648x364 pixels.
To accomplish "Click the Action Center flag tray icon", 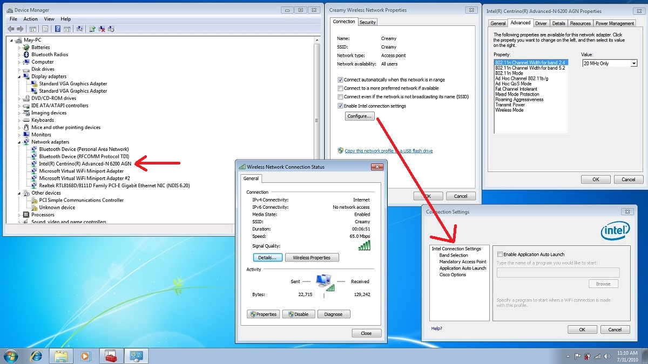I will tap(577, 356).
